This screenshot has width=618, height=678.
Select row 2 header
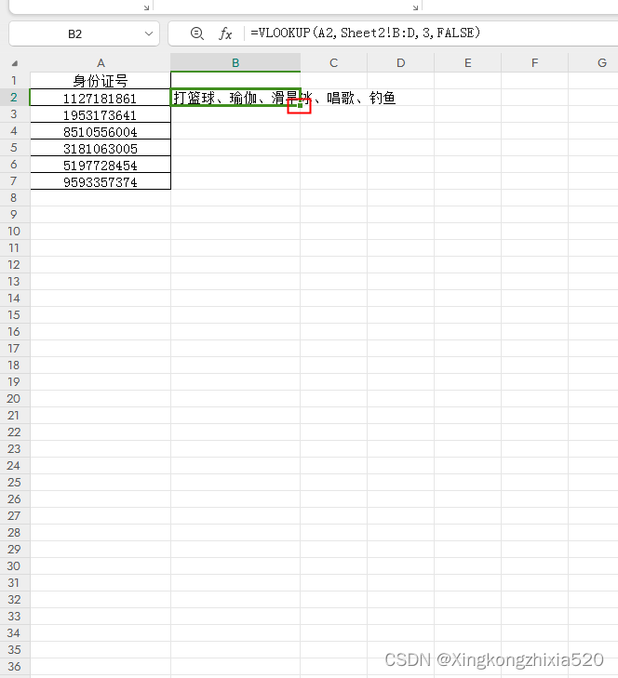click(14, 98)
